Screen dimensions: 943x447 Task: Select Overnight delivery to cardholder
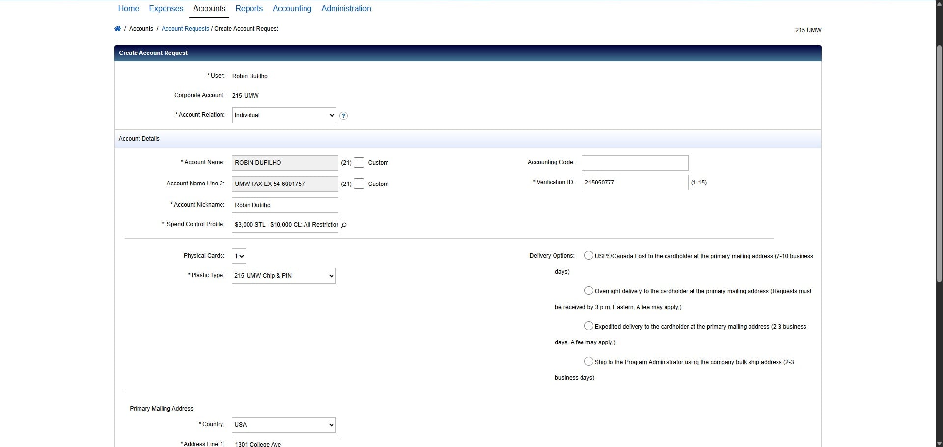tap(588, 290)
